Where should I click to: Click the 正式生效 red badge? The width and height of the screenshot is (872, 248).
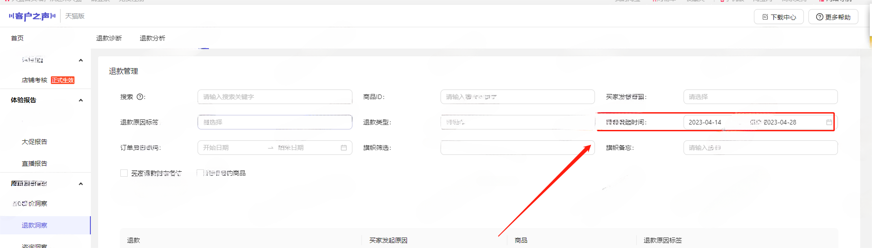(x=63, y=80)
